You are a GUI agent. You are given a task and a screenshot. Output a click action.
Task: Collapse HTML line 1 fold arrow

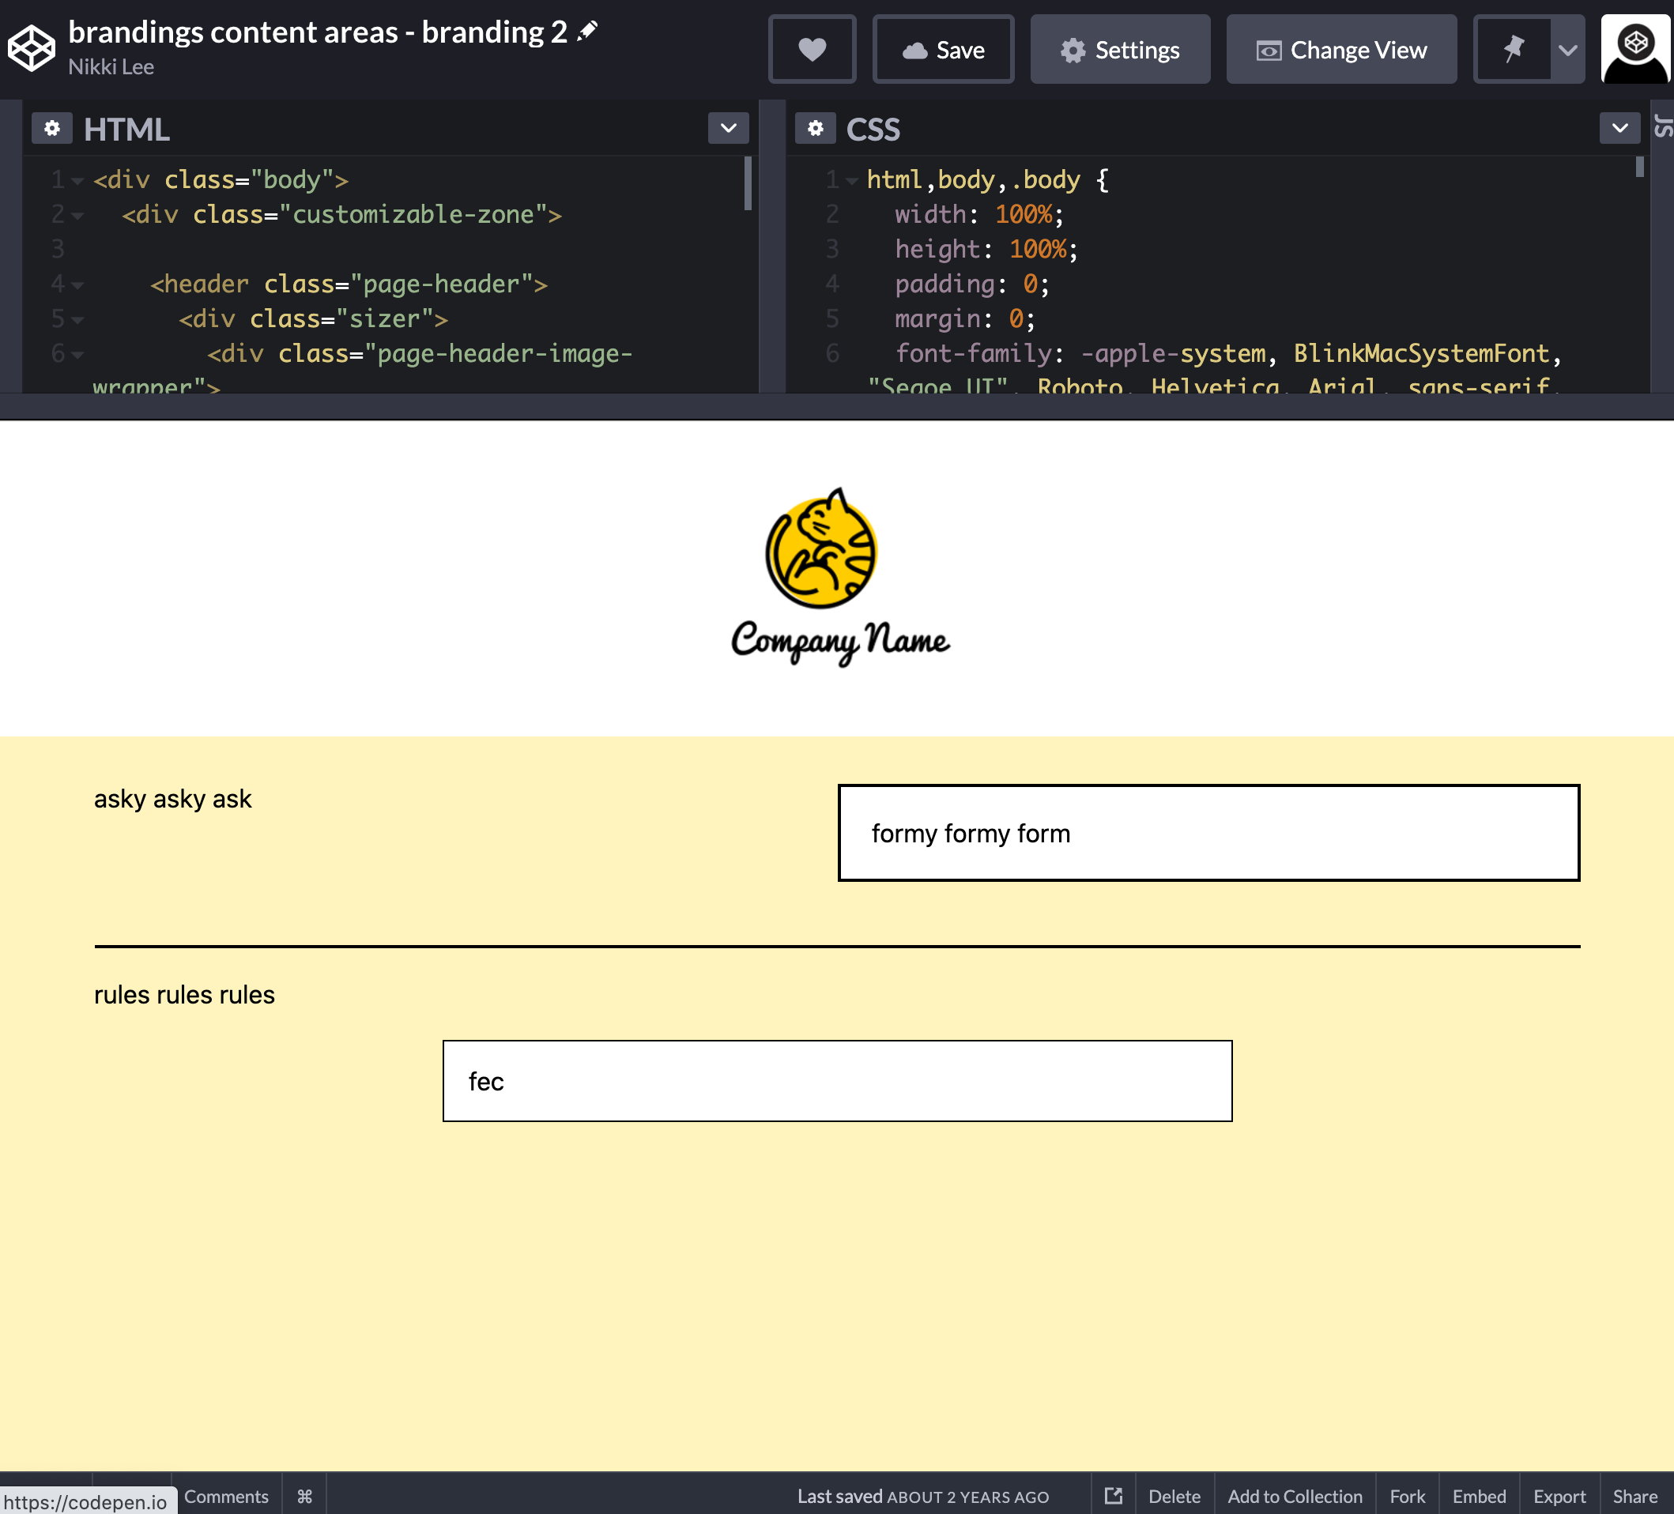[x=77, y=181]
